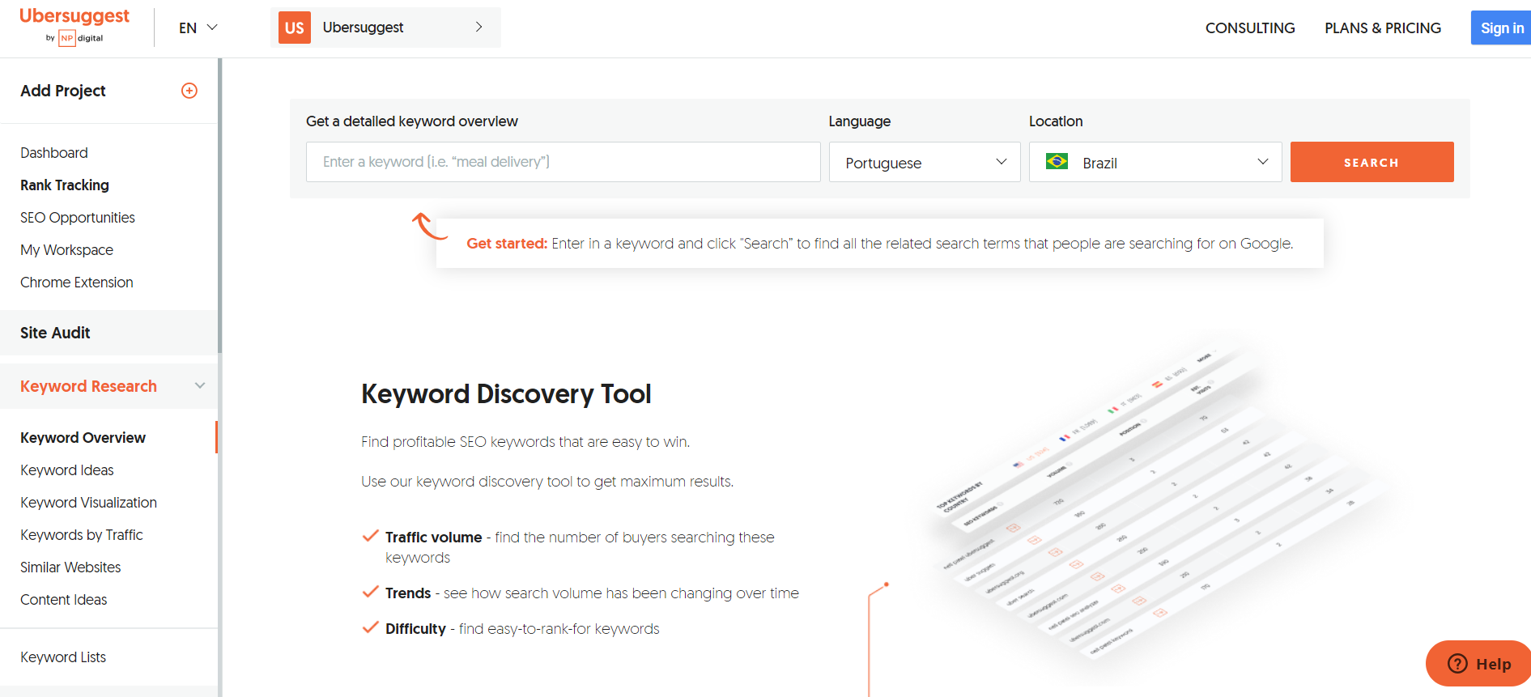Image resolution: width=1531 pixels, height=697 pixels.
Task: Click the "Difficulty" feature text
Action: [x=415, y=629]
